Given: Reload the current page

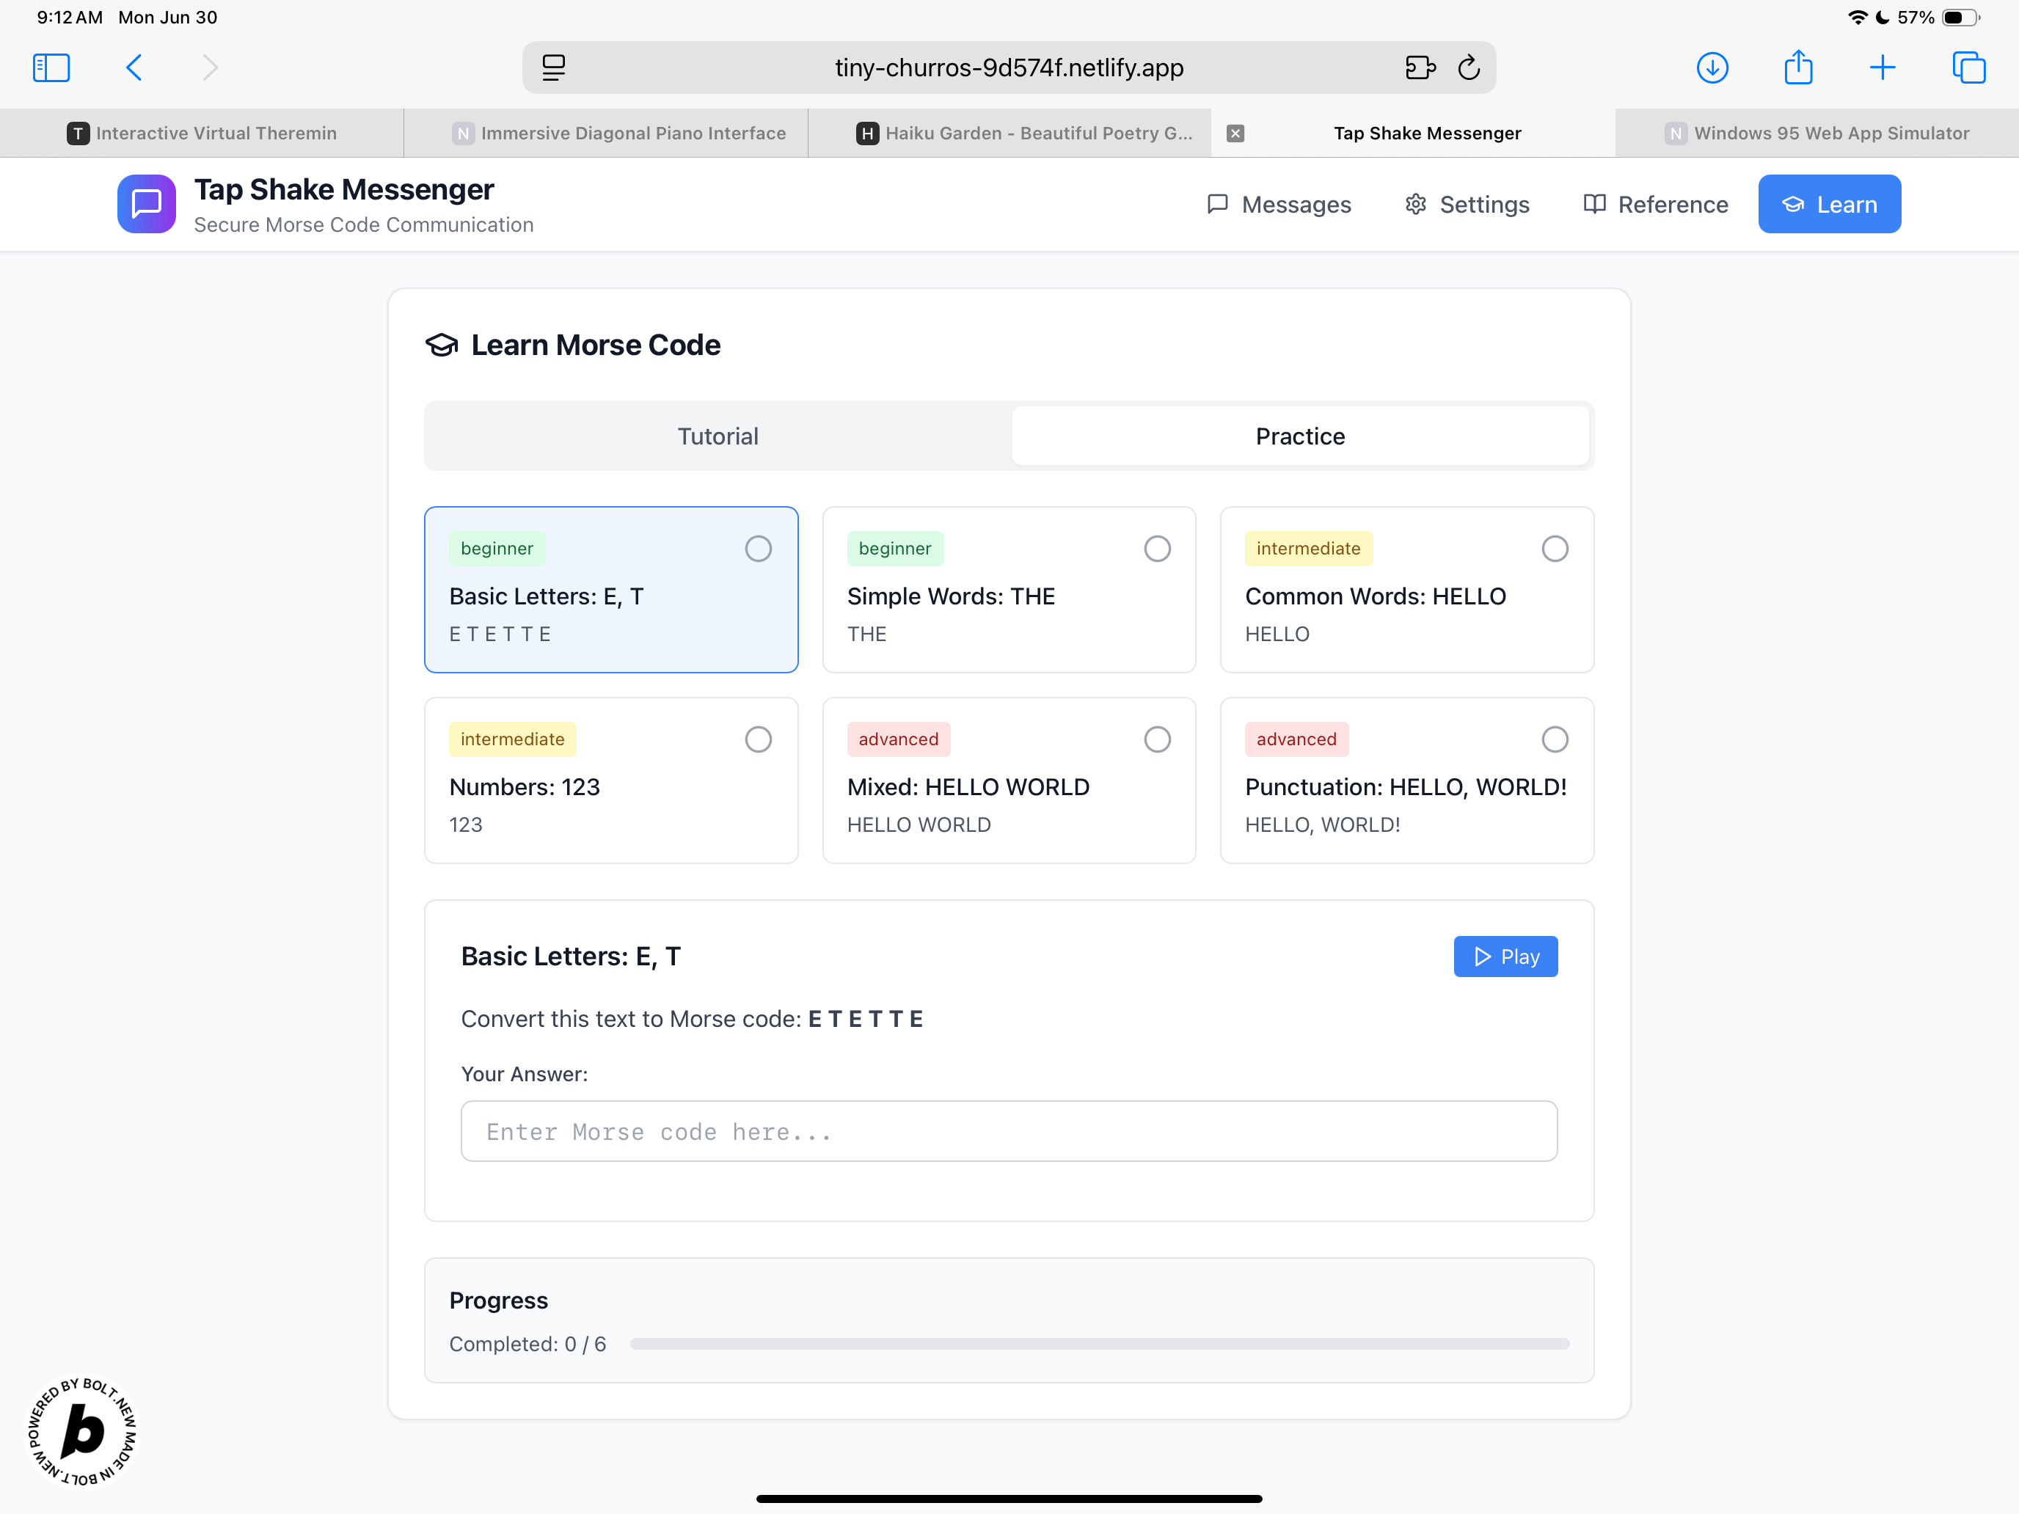Looking at the screenshot, I should pos(1469,67).
